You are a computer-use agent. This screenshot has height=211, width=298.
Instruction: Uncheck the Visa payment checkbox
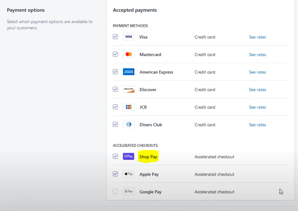(115, 37)
